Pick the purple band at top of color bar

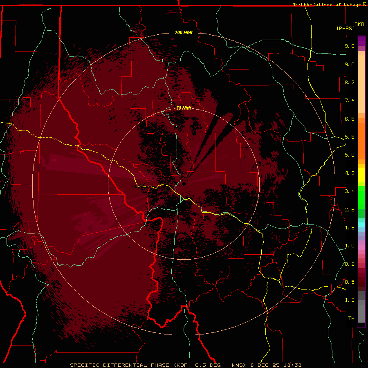tap(361, 41)
